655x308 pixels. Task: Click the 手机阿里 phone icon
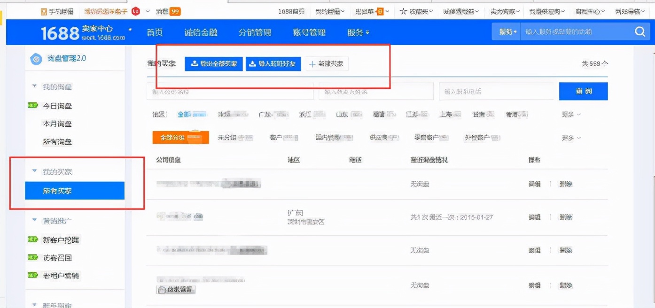tap(44, 12)
